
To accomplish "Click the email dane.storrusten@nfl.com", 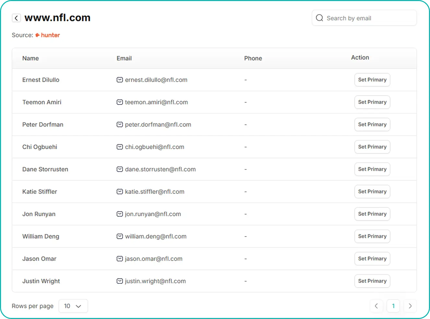I will tap(161, 169).
